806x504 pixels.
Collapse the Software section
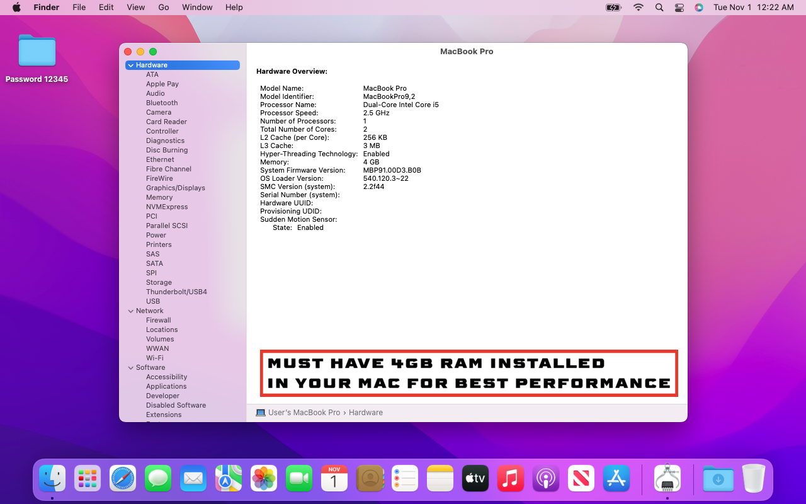click(130, 367)
